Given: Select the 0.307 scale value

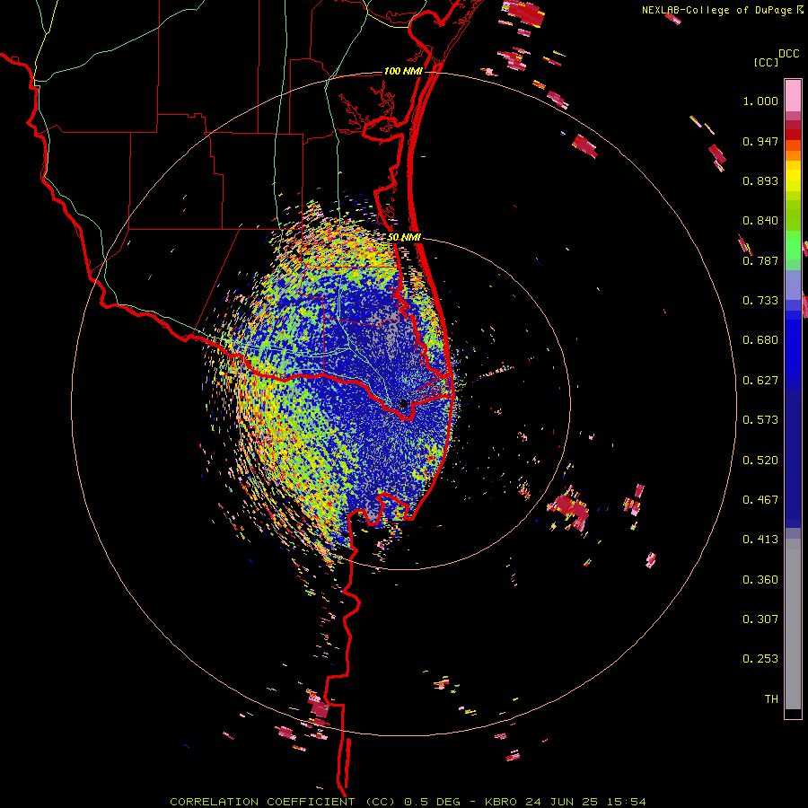Looking at the screenshot, I should point(760,619).
